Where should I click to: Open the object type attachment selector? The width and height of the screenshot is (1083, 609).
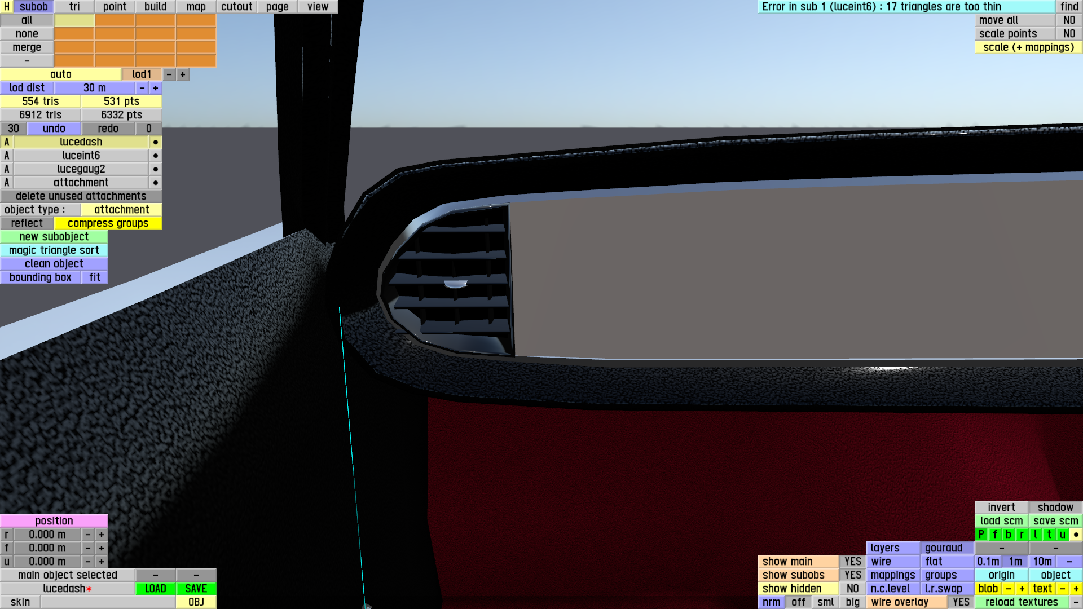(121, 210)
